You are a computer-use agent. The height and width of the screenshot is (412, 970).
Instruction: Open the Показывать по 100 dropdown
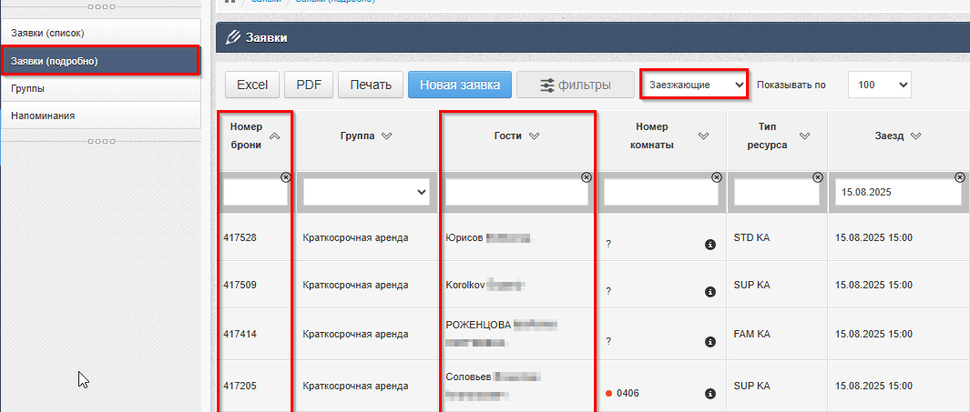click(x=880, y=85)
